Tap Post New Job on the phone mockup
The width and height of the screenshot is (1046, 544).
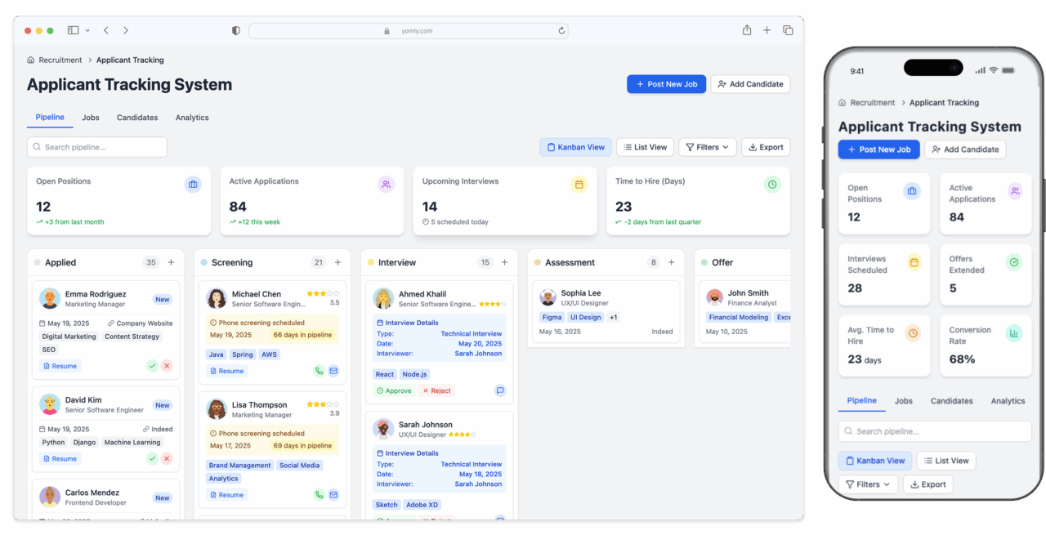point(878,149)
